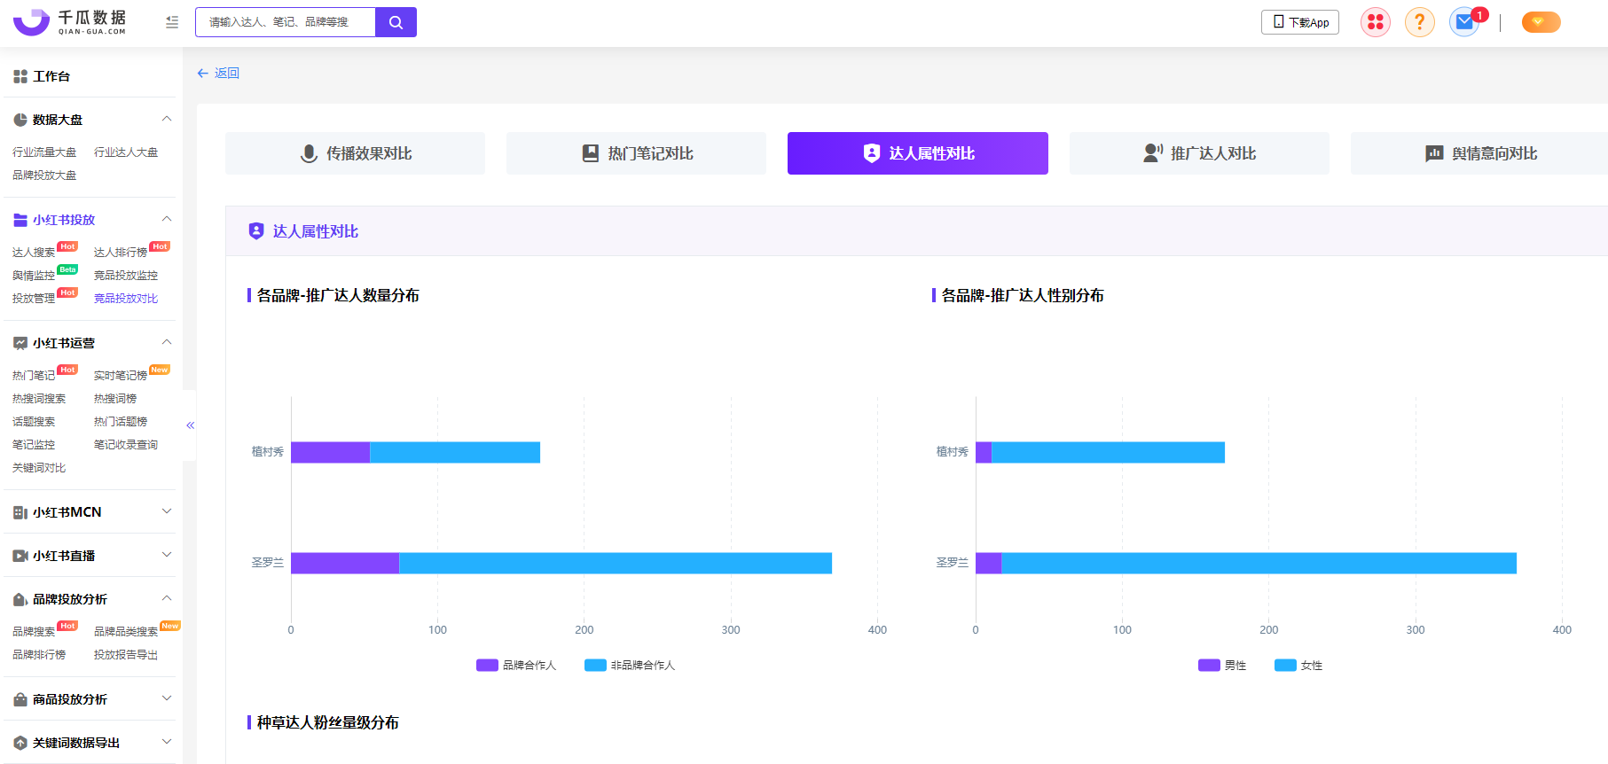Toggle 非品牌合作人 legend series
Image resolution: width=1608 pixels, height=764 pixels.
point(630,666)
